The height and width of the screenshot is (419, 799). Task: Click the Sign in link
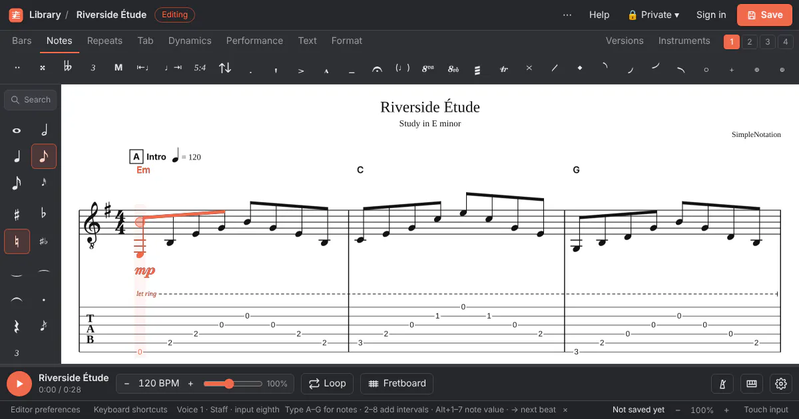tap(711, 15)
